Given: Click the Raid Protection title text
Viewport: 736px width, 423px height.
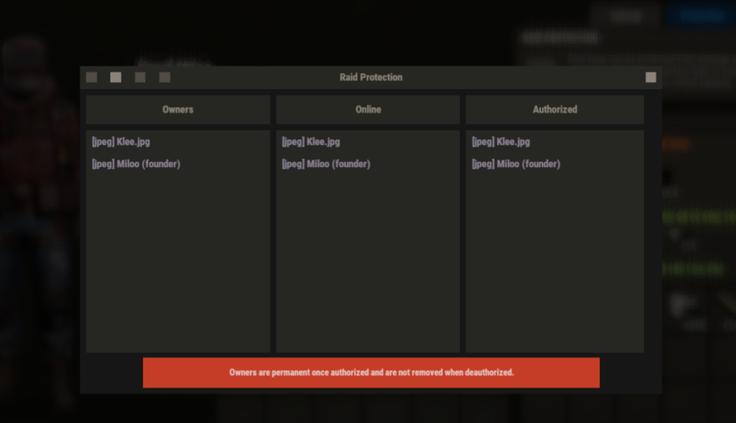Looking at the screenshot, I should click(x=371, y=77).
